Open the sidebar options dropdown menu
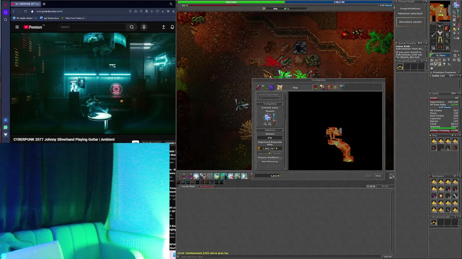The image size is (462, 259). [x=457, y=55]
